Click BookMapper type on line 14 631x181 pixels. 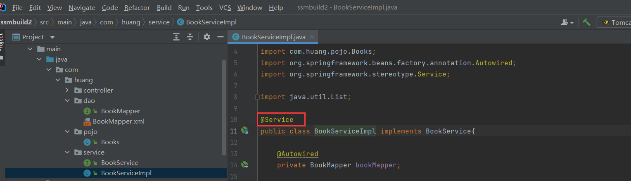(x=331, y=165)
